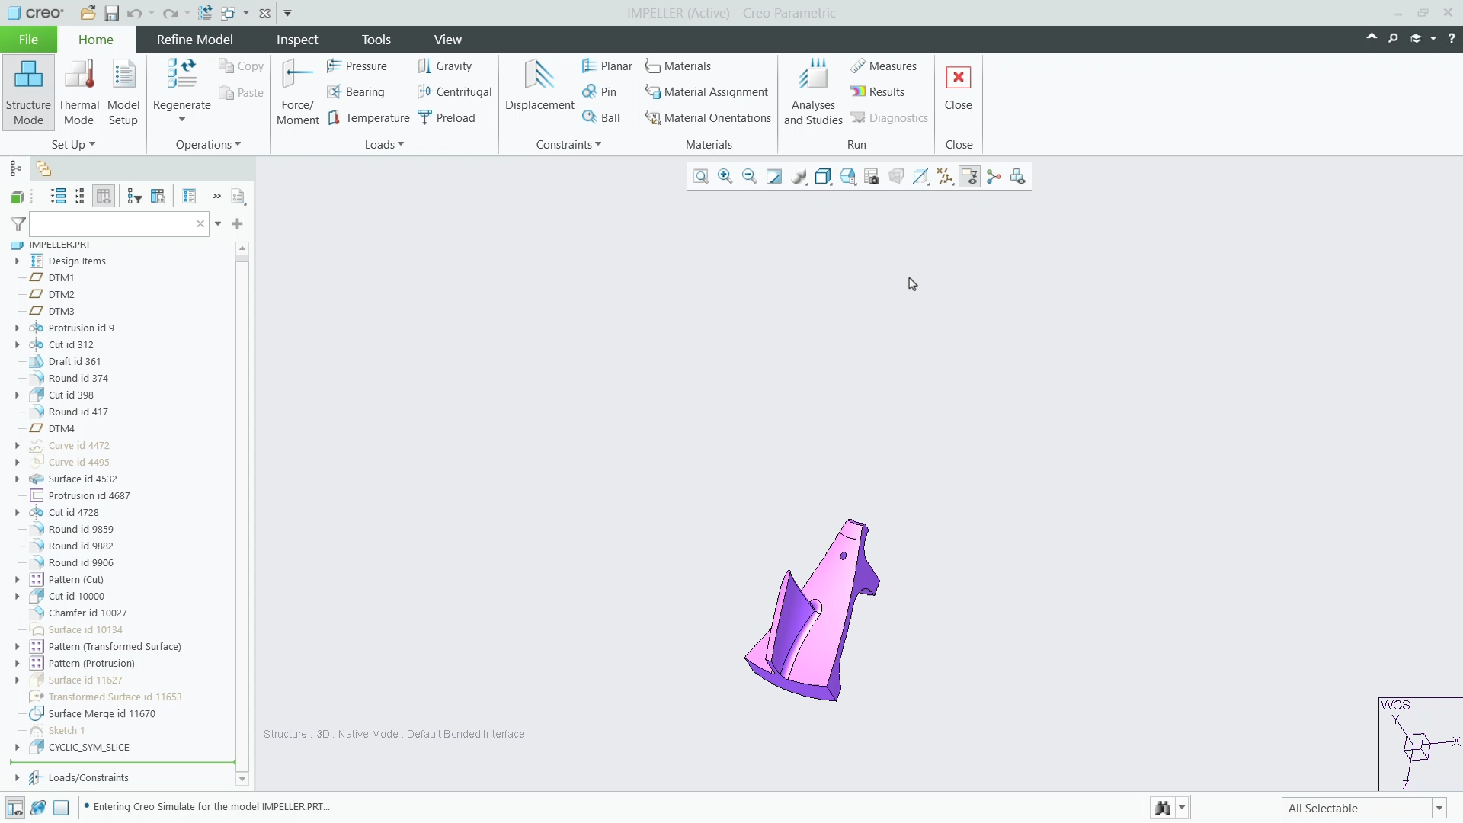Open the Results viewer
1463x823 pixels.
pyautogui.click(x=878, y=92)
